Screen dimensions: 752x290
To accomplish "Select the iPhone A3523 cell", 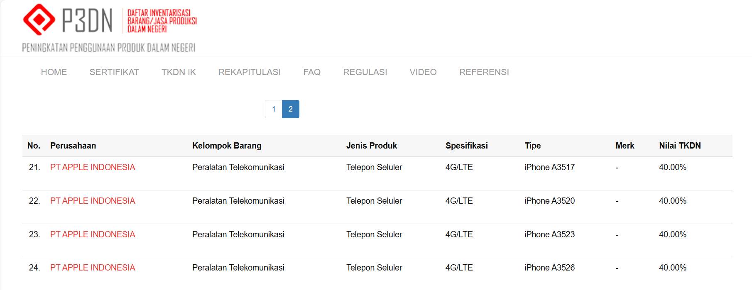I will (549, 234).
